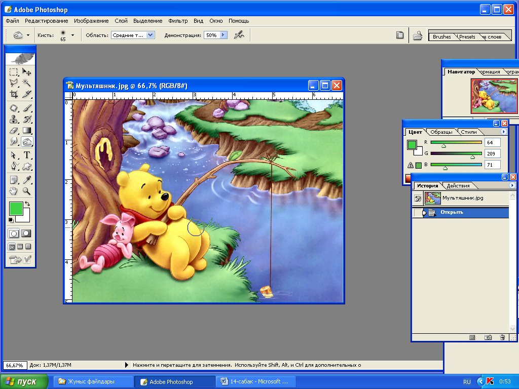The width and height of the screenshot is (519, 389).
Task: Select the Magic Wand tool
Action: [x=26, y=83]
